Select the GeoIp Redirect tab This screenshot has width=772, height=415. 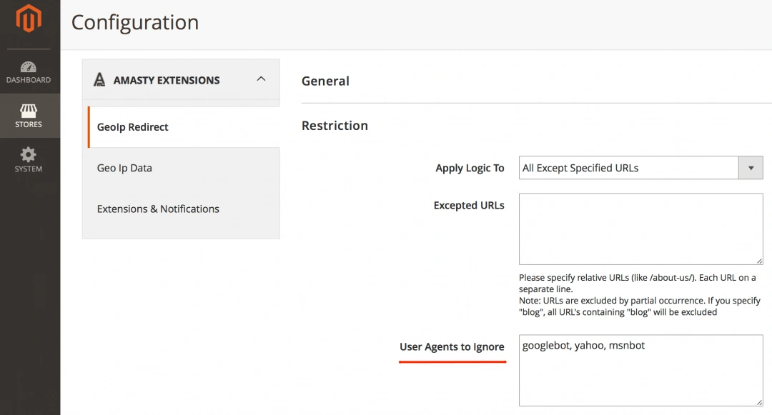[x=133, y=127]
